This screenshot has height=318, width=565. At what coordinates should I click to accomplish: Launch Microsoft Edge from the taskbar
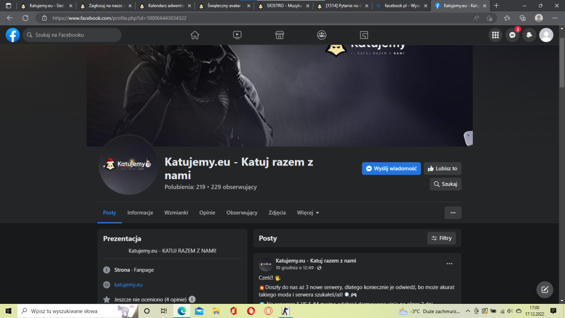tap(181, 311)
